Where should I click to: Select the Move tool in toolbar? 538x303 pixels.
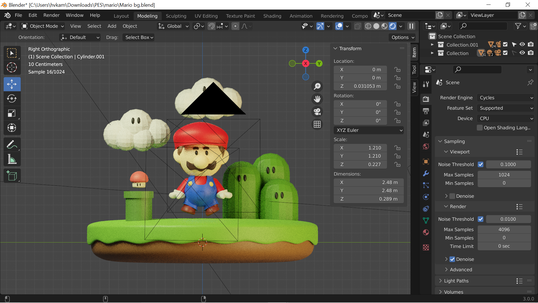(12, 84)
